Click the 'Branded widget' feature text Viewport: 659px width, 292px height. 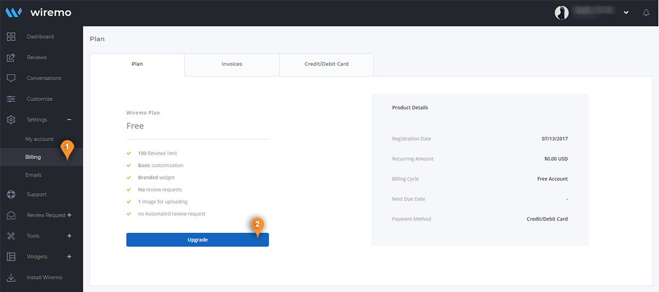point(157,177)
